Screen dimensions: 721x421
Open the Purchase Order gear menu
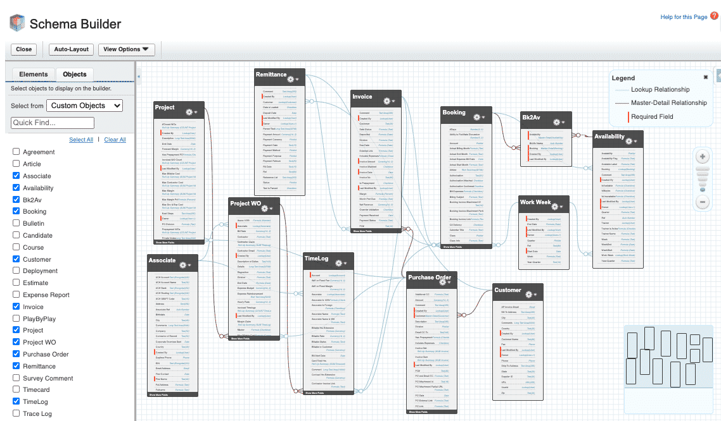444,282
